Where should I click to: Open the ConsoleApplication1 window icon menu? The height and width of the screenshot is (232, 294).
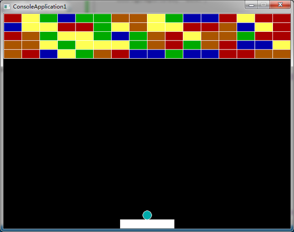click(7, 7)
